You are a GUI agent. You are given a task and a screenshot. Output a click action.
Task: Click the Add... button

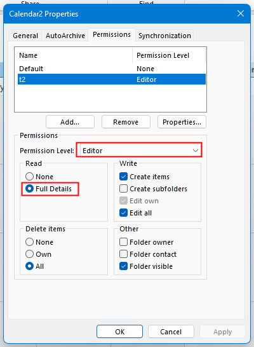click(70, 122)
